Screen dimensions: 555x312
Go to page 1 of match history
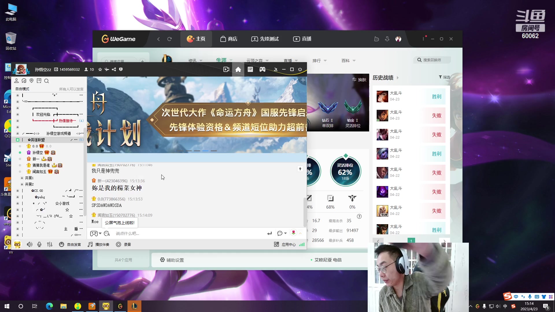411,241
